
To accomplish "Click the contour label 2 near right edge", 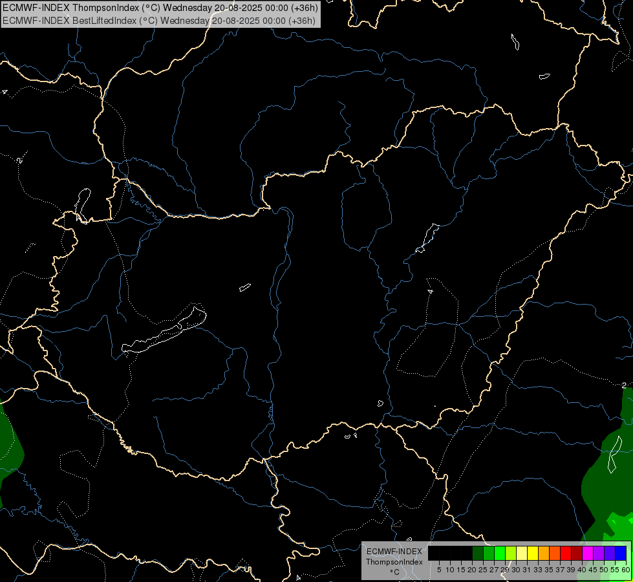I will [624, 385].
